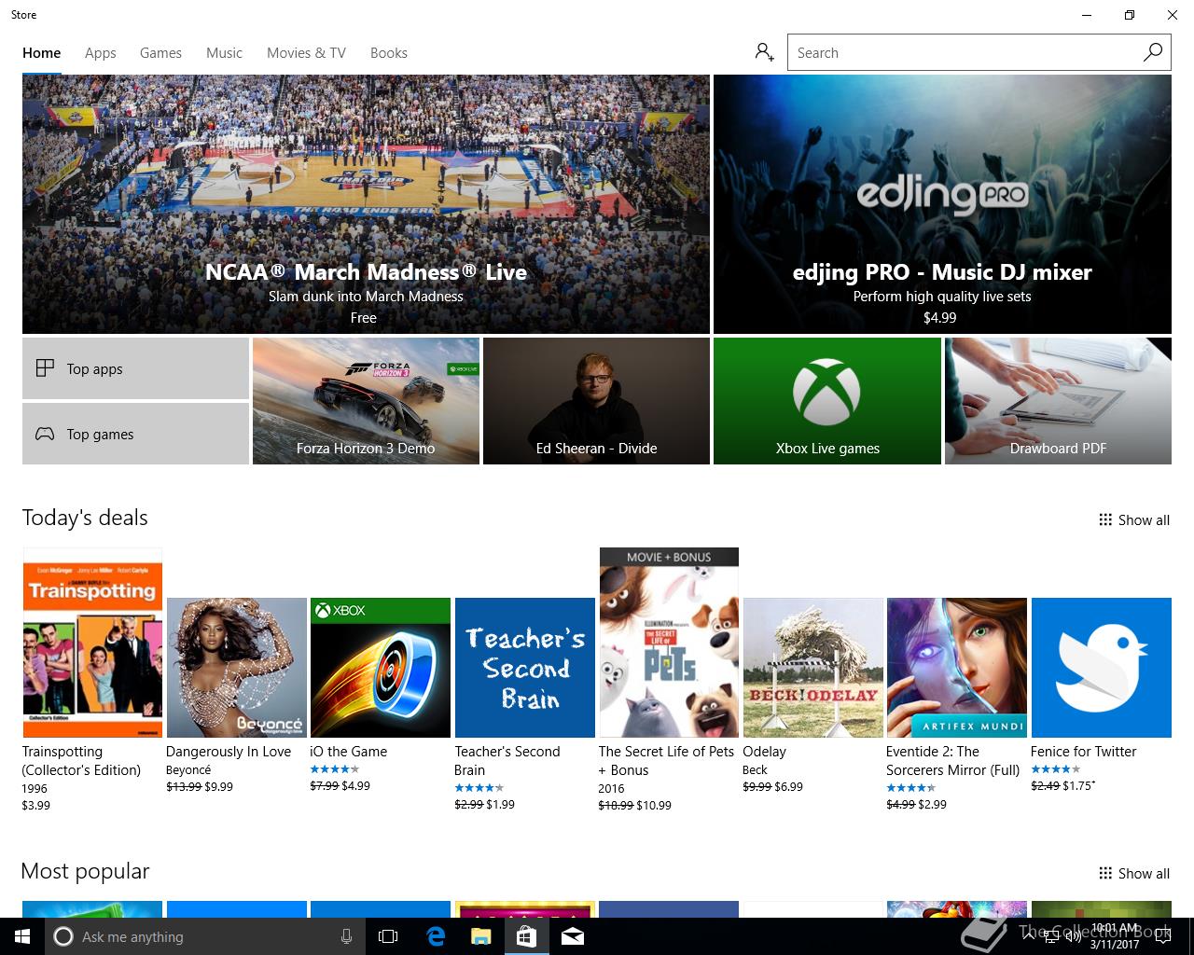This screenshot has width=1194, height=955.
Task: Go to the Games tab
Action: 160,52
